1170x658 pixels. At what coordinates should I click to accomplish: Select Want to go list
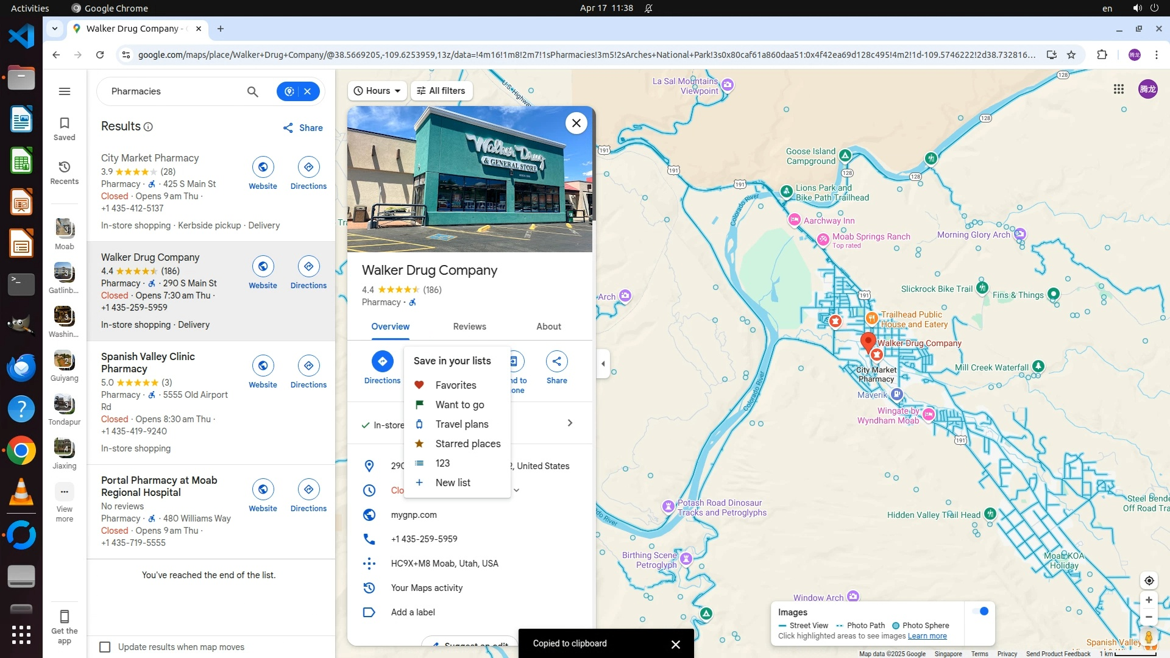pyautogui.click(x=459, y=405)
